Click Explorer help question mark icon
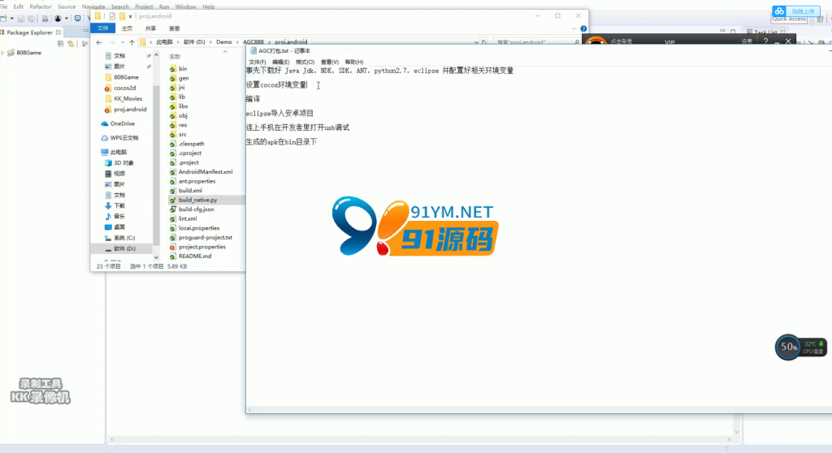832x453 pixels. tap(583, 28)
